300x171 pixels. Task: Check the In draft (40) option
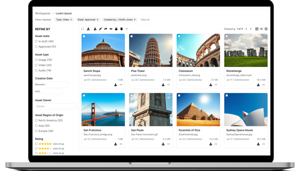(36, 41)
